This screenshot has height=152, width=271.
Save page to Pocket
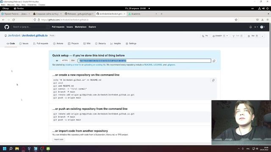(257, 20)
